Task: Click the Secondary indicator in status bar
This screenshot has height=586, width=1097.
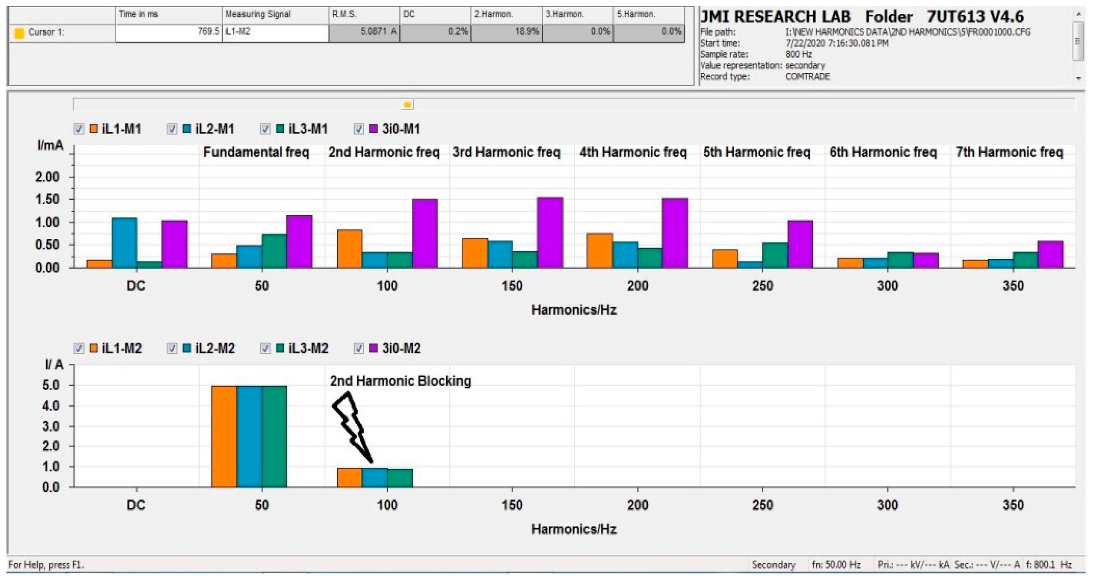Action: pos(774,565)
